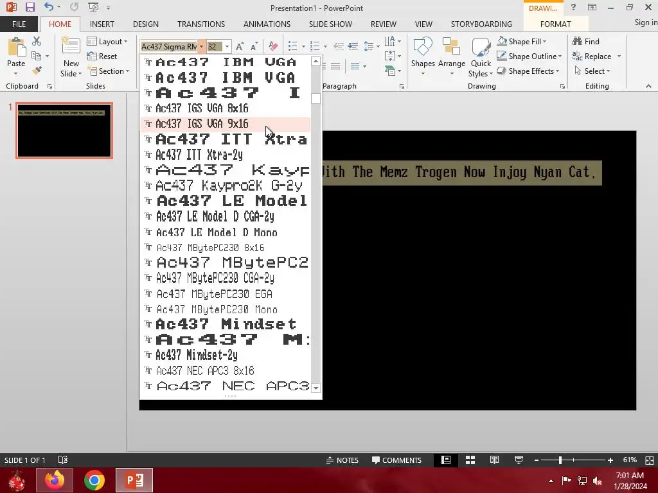Decrease the list indent level

pos(339,46)
